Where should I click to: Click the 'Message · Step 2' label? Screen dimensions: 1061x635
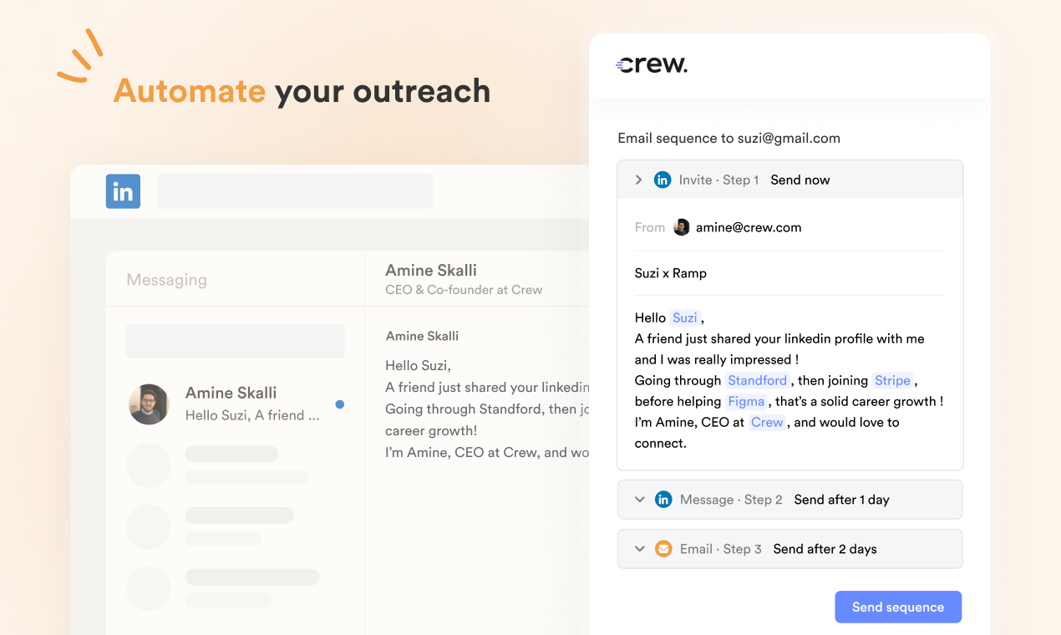point(731,500)
